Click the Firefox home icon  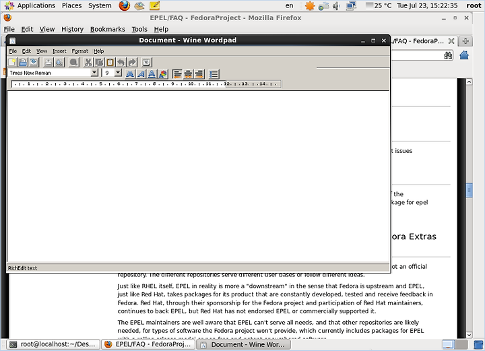pos(464,55)
